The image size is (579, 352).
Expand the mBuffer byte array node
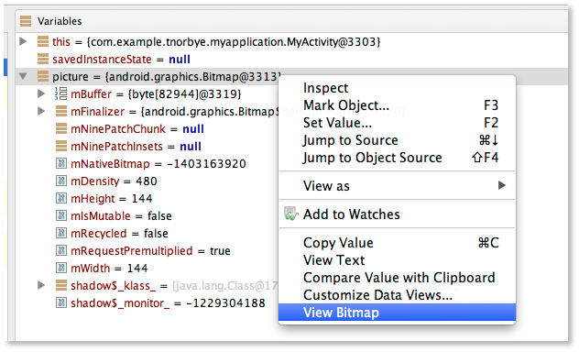tap(41, 93)
